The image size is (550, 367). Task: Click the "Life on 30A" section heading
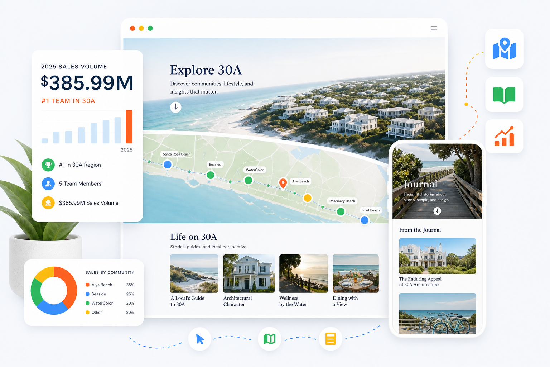coord(194,237)
